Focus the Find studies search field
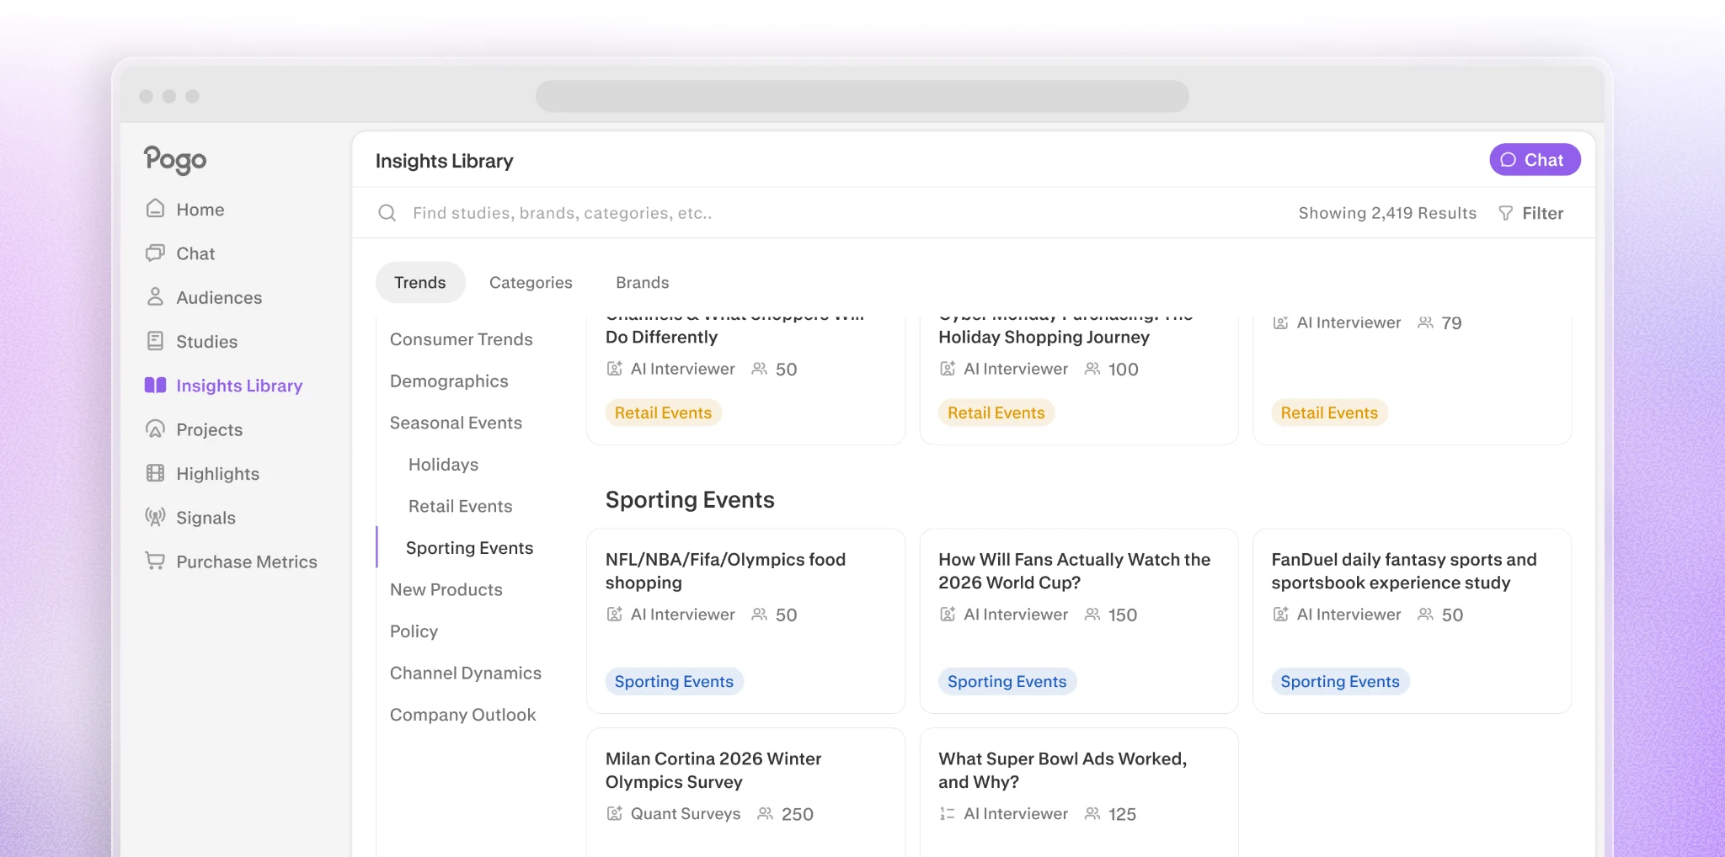1725x857 pixels. pos(563,213)
